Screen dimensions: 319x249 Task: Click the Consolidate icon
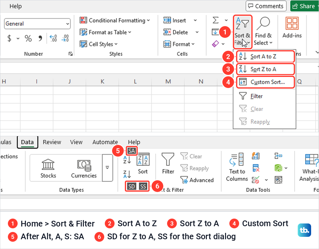pos(278,156)
